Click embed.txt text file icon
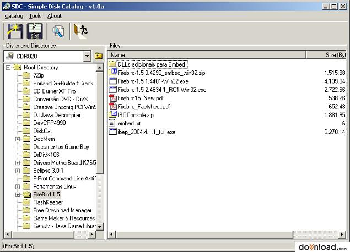Image resolution: width=350 pixels, height=252 pixels. tap(112, 123)
